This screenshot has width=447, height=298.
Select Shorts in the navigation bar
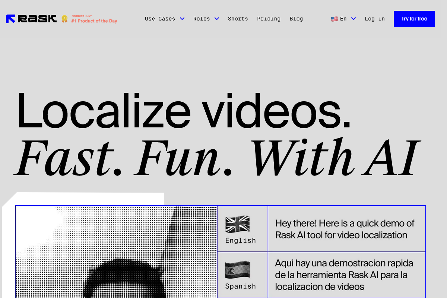(x=238, y=19)
